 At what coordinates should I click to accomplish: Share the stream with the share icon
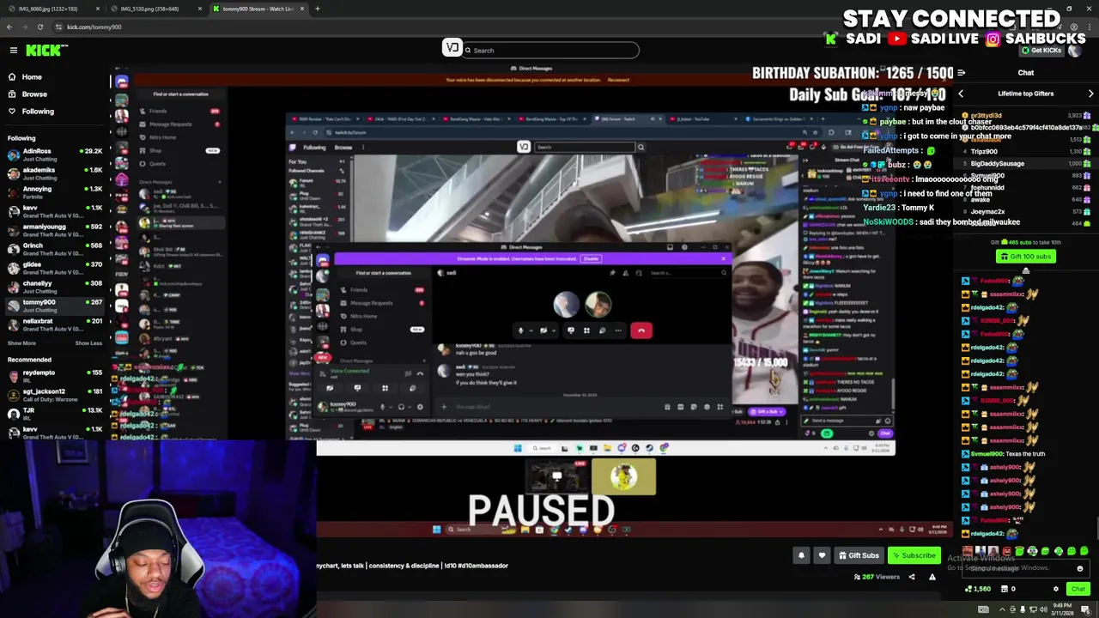click(x=912, y=577)
